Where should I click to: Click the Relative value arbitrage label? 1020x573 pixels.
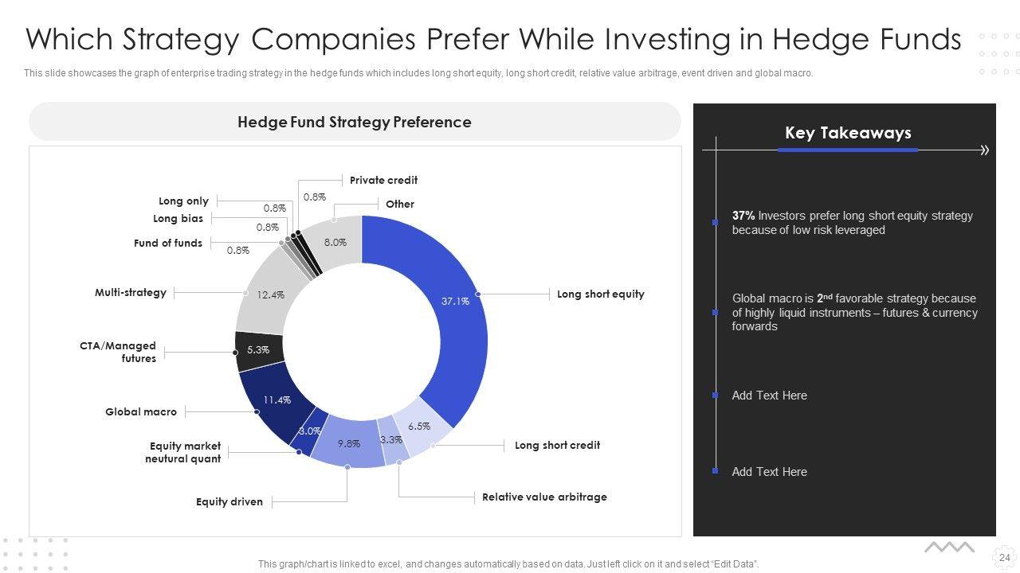(x=544, y=497)
